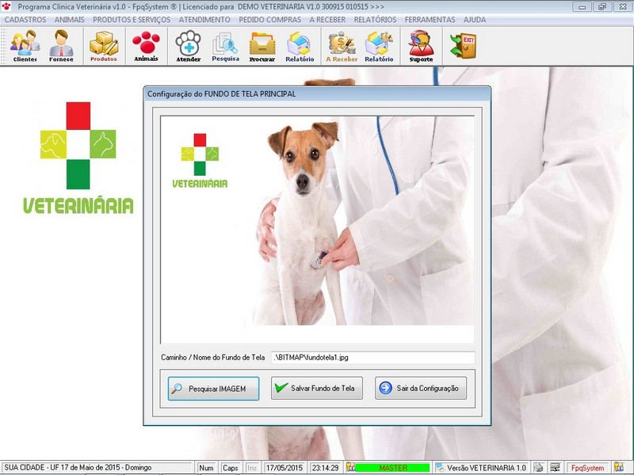634x475 pixels.
Task: Open Relatório icon next to A Receber
Action: point(379,46)
